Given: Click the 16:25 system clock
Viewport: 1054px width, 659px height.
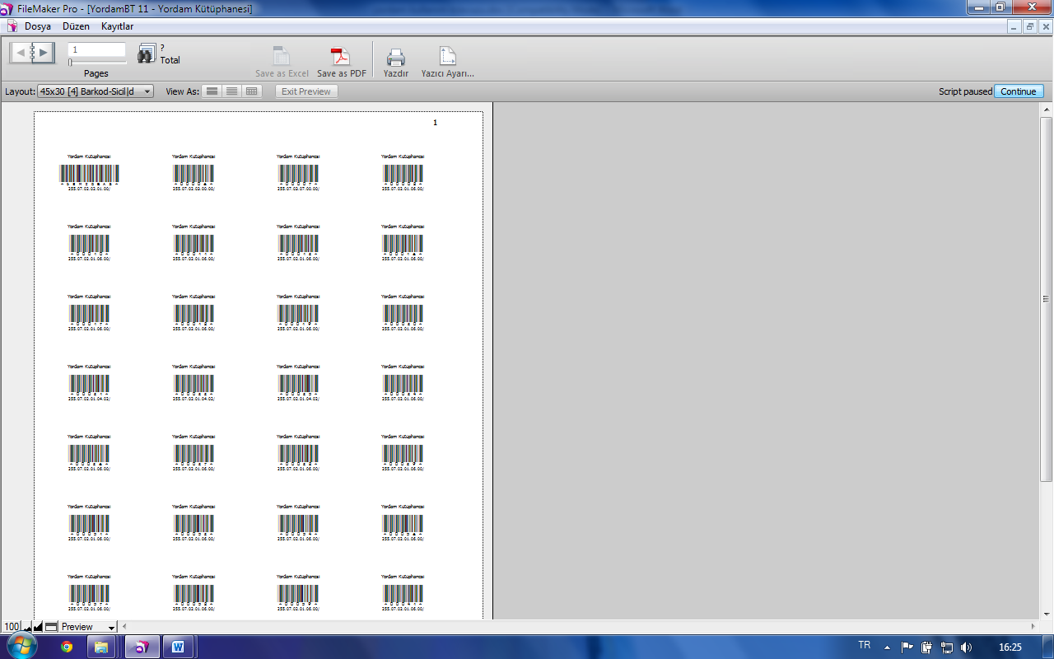Looking at the screenshot, I should point(1010,647).
